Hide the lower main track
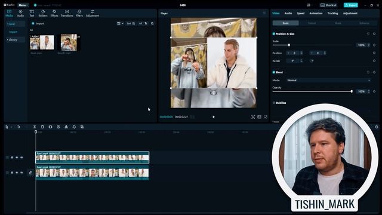This screenshot has width=382, height=215. (17, 173)
